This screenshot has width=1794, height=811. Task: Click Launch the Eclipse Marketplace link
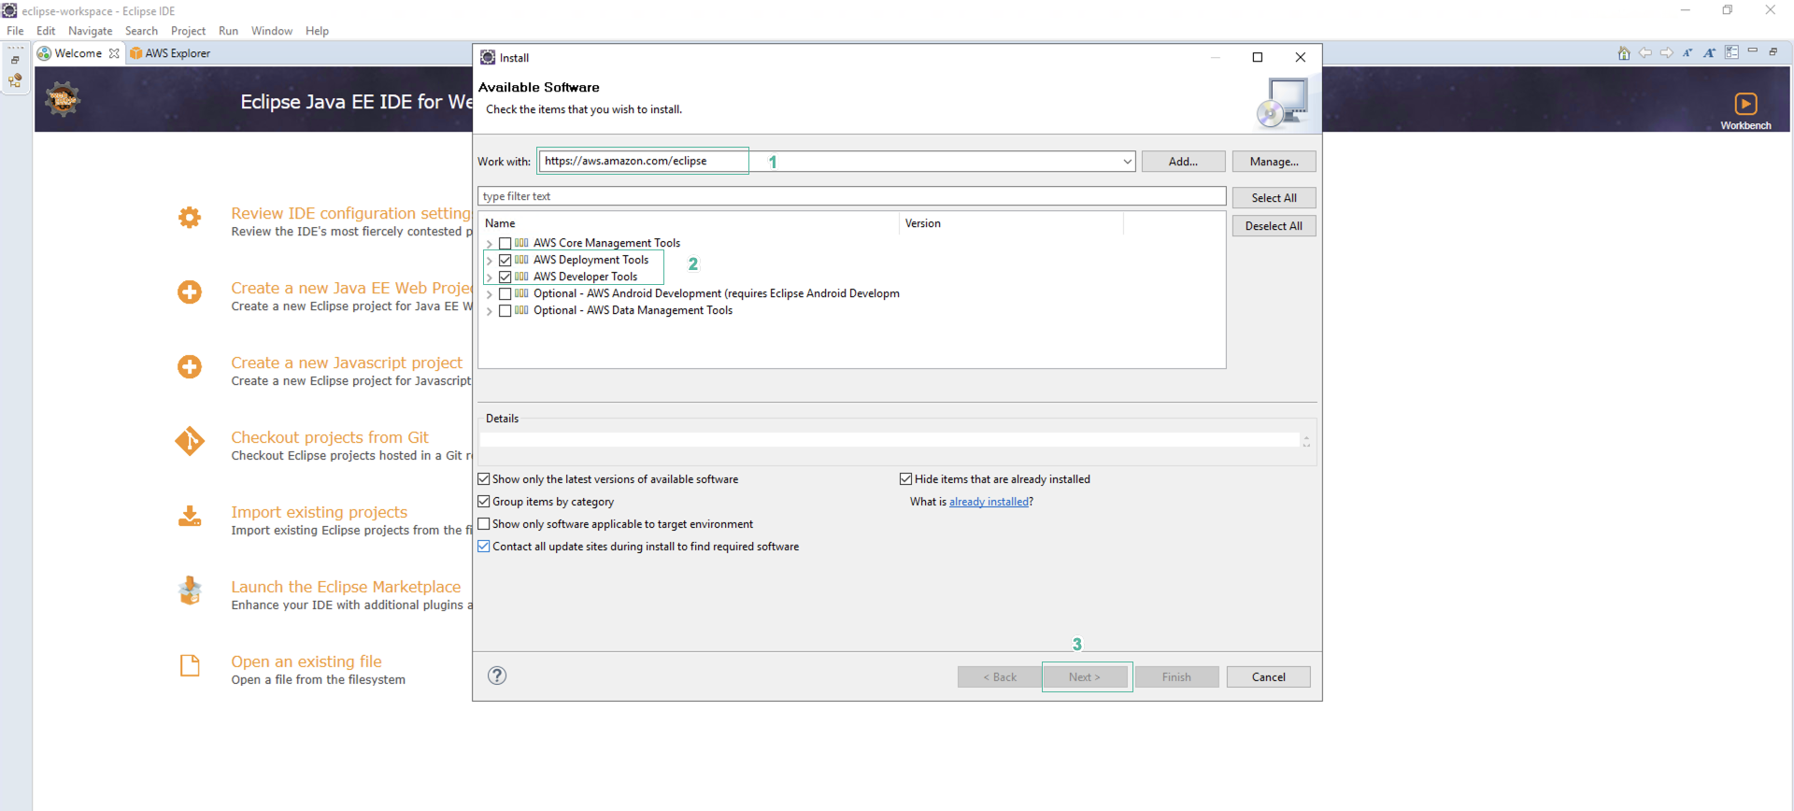[346, 587]
